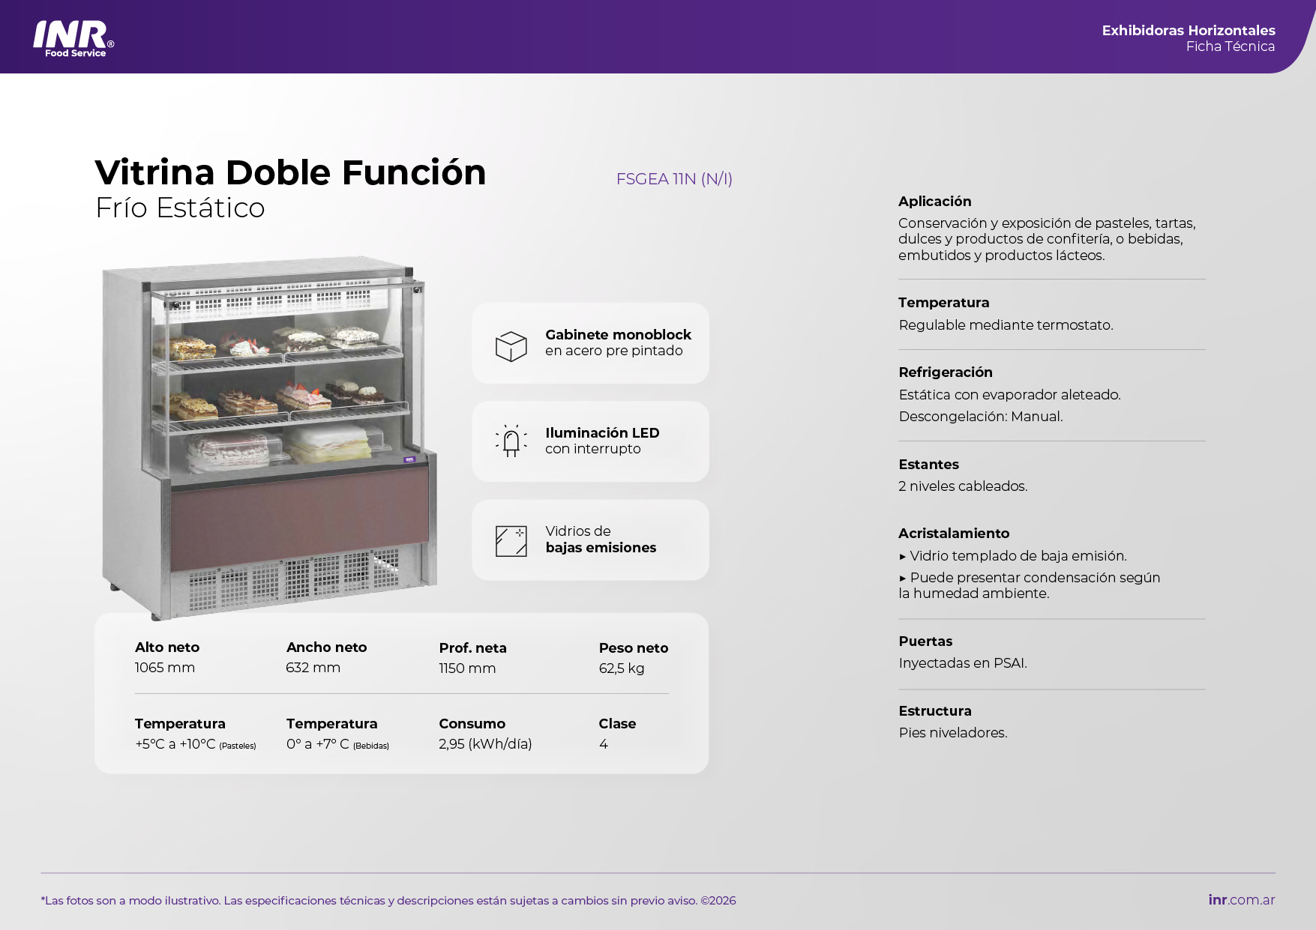Select the Gabinete monoblock feature card
This screenshot has width=1316, height=930.
tap(590, 343)
